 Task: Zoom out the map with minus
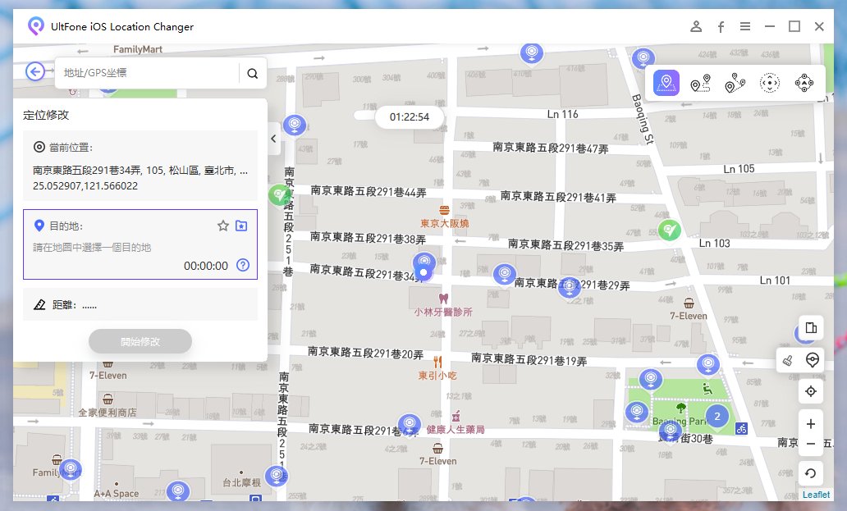coord(811,444)
